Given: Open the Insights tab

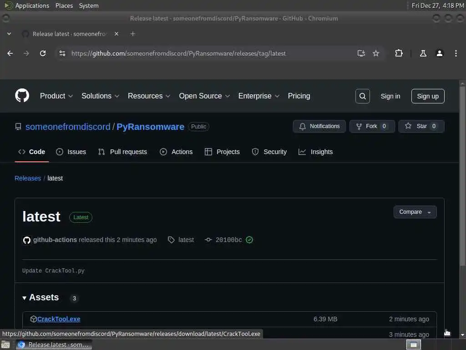Looking at the screenshot, I should click(x=316, y=152).
